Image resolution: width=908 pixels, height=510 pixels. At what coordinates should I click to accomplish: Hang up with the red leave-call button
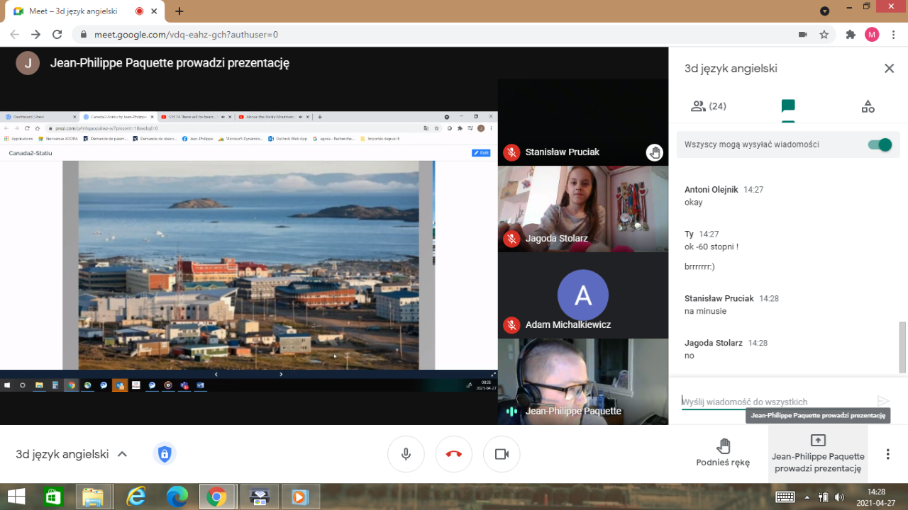click(454, 454)
